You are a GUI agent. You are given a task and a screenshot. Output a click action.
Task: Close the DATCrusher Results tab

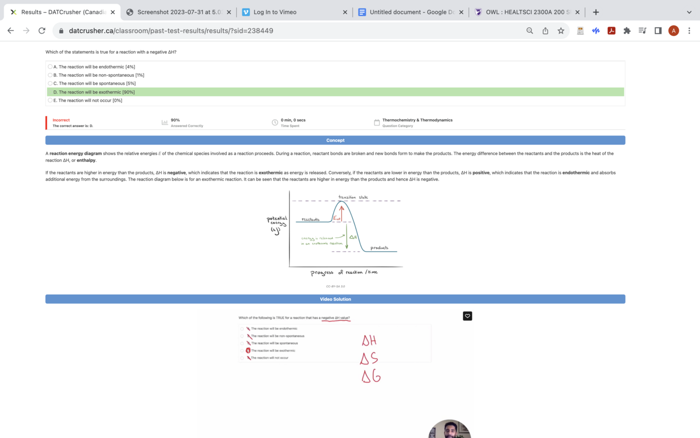click(x=113, y=12)
